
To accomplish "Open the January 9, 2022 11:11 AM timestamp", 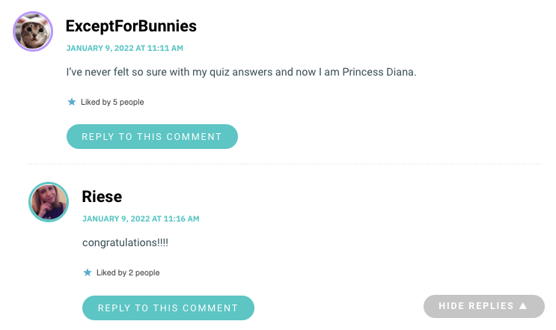I will tap(125, 48).
